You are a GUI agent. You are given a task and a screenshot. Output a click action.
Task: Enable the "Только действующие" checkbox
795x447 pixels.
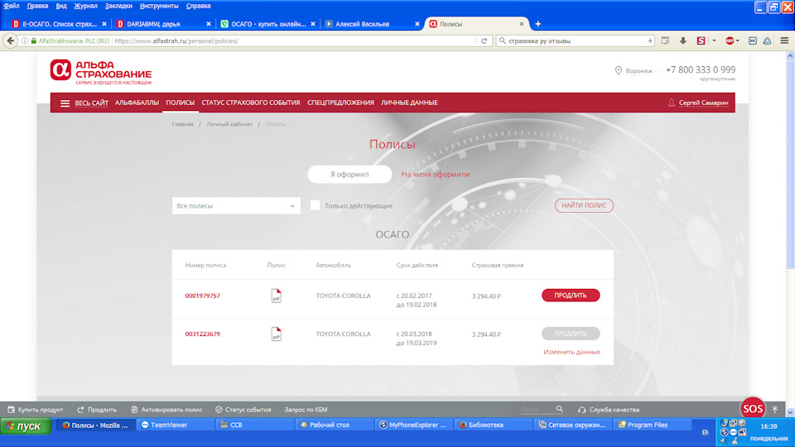click(x=315, y=205)
